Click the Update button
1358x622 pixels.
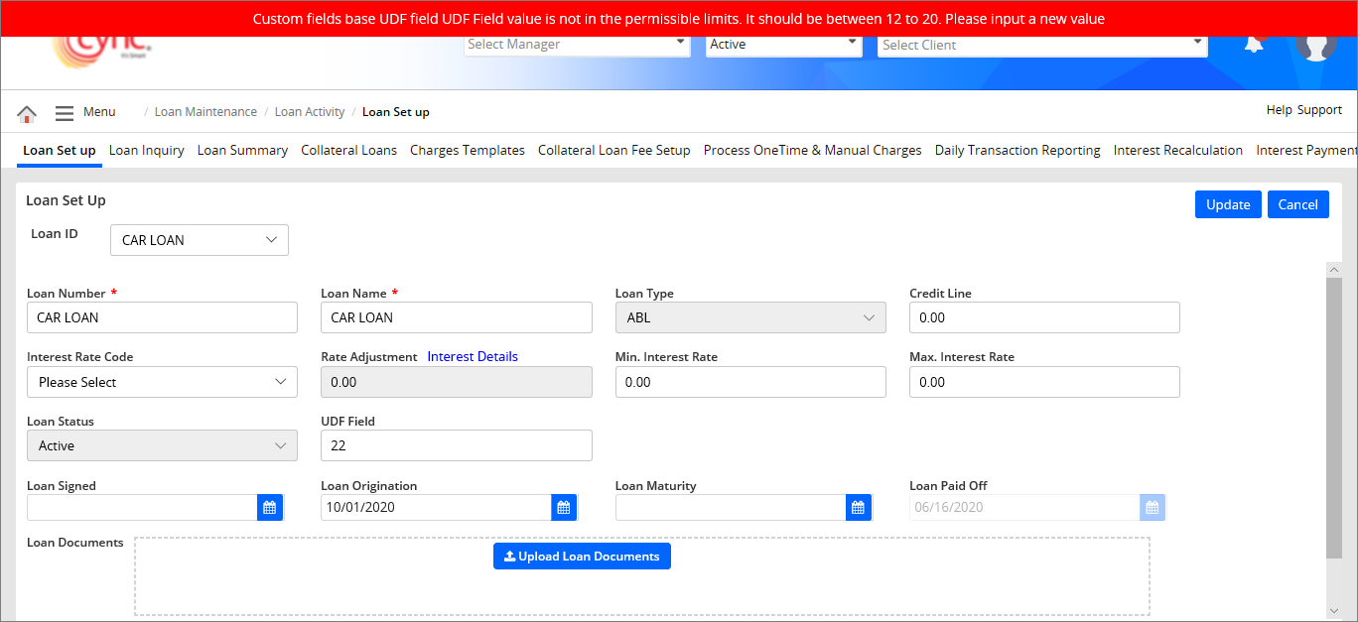(x=1228, y=204)
